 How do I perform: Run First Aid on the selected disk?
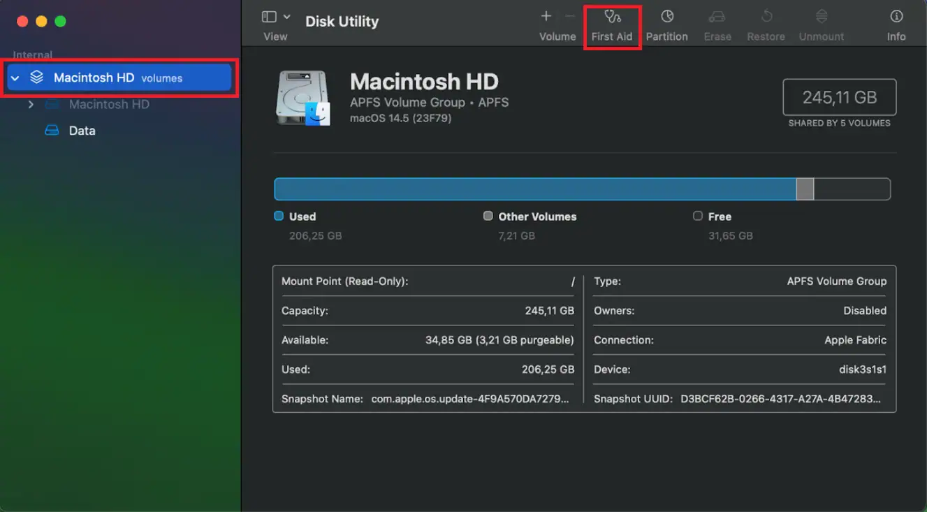612,26
